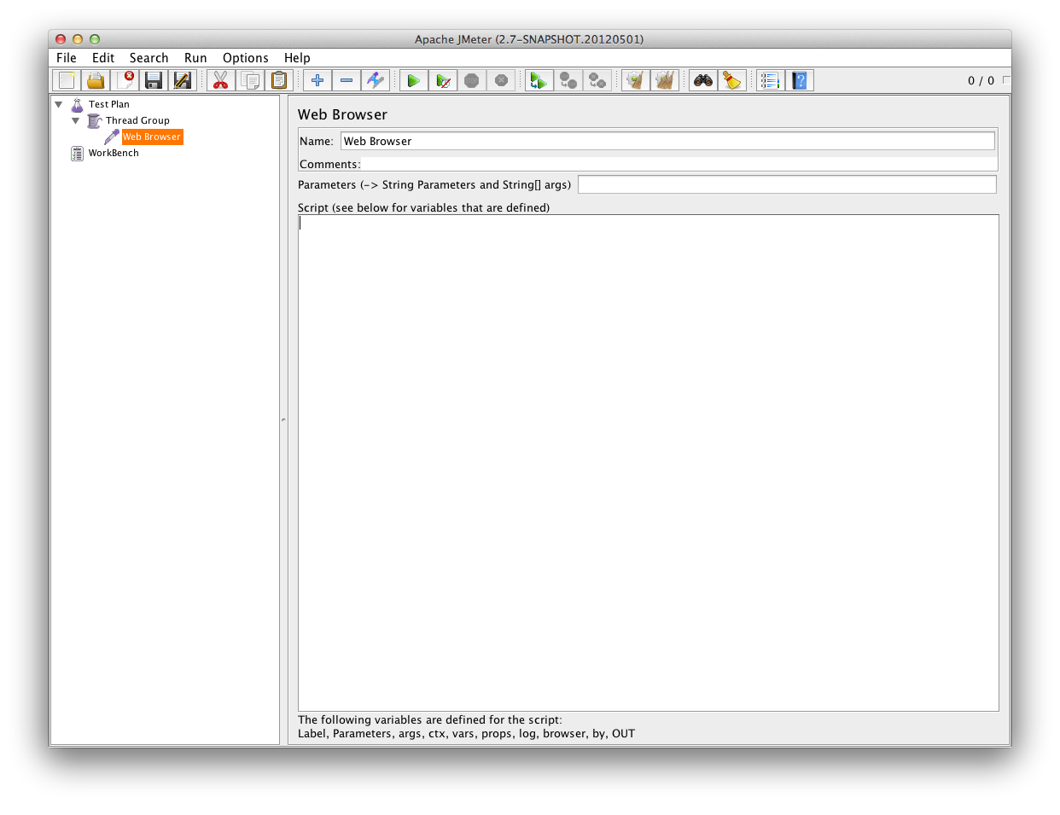Paste an element using the clipboard icon
The image size is (1060, 815).
click(278, 79)
